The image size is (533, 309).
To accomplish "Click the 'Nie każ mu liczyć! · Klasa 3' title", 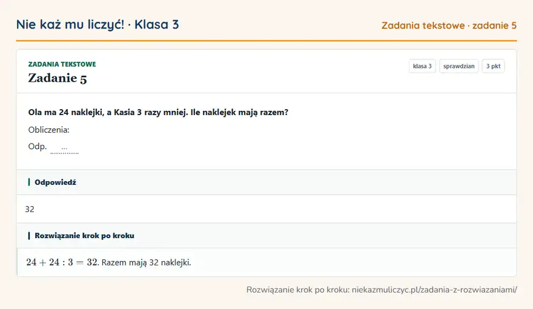I will pos(98,25).
